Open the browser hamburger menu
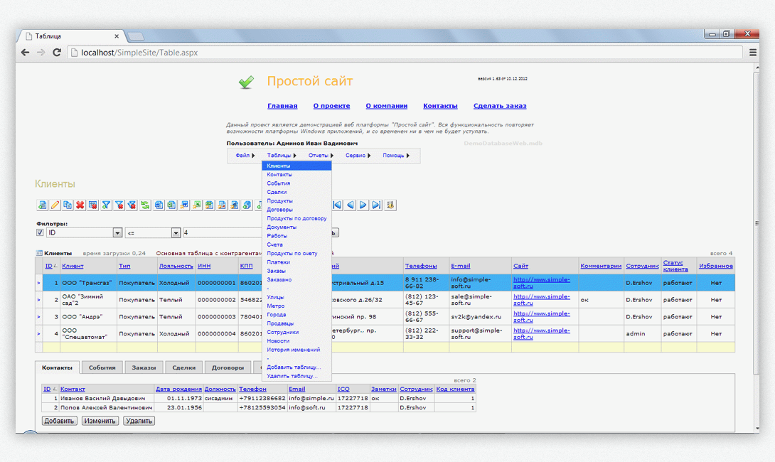The image size is (775, 462). tap(753, 53)
